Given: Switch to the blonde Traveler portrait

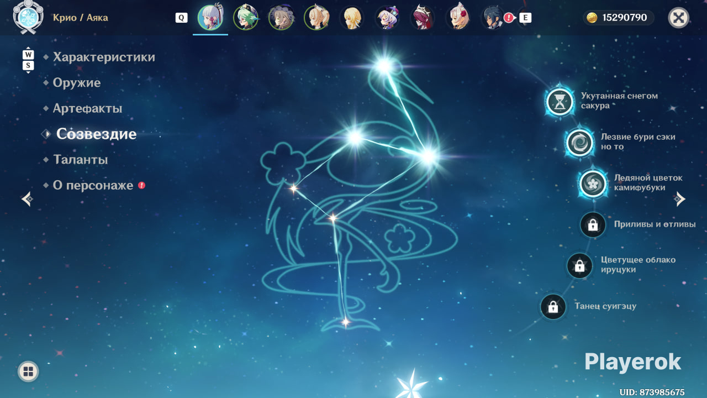Looking at the screenshot, I should click(352, 18).
